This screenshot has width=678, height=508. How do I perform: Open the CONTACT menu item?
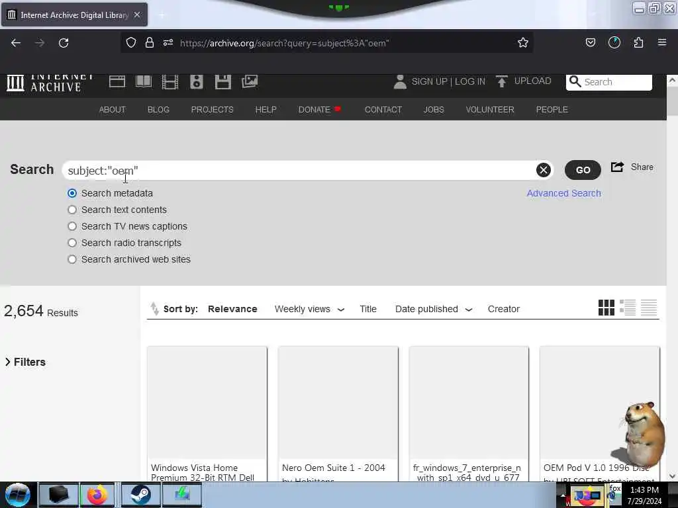click(383, 110)
